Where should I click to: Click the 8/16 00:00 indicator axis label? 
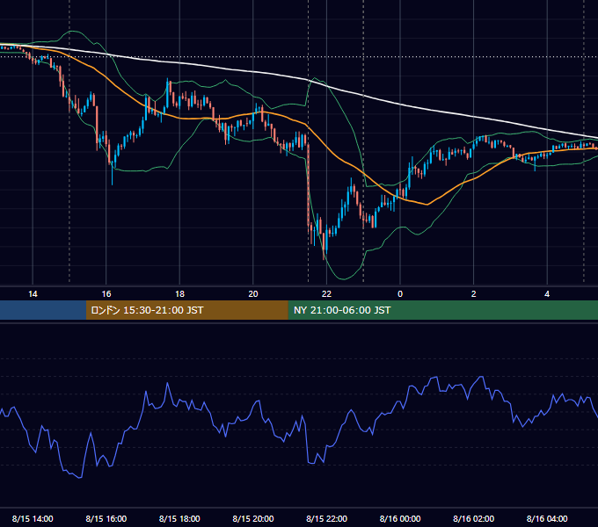click(400, 518)
